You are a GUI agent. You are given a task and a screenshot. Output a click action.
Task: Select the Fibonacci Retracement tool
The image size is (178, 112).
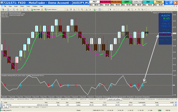132,9
